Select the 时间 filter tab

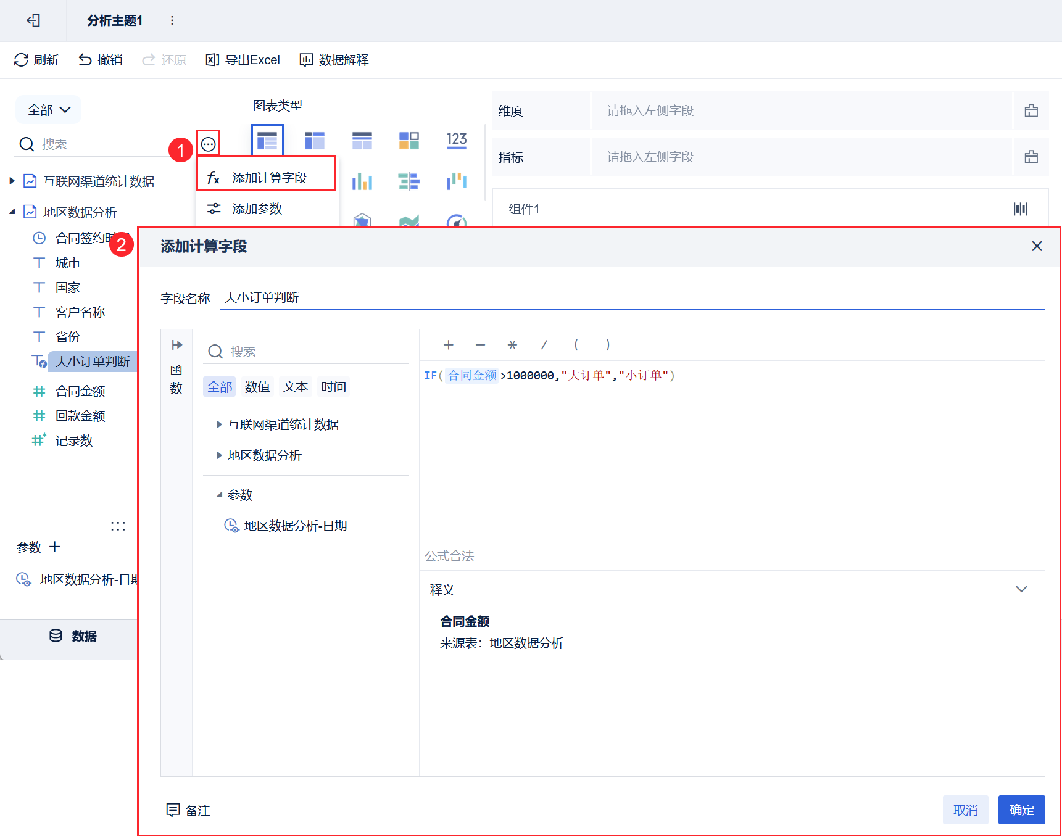coord(333,387)
